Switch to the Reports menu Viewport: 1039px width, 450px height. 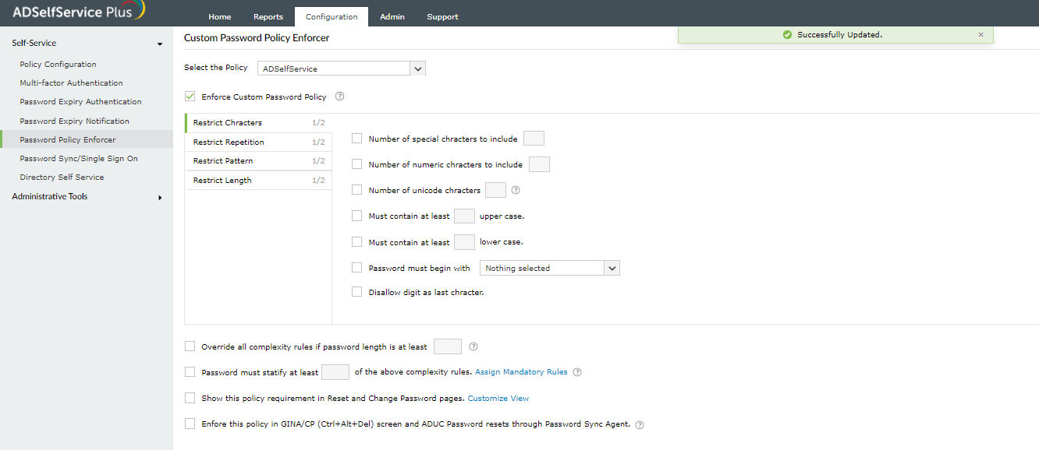[x=268, y=16]
